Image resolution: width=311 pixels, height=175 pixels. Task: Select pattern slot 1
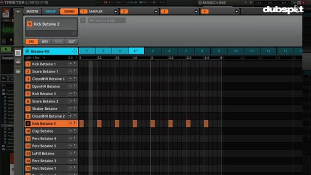point(87,51)
